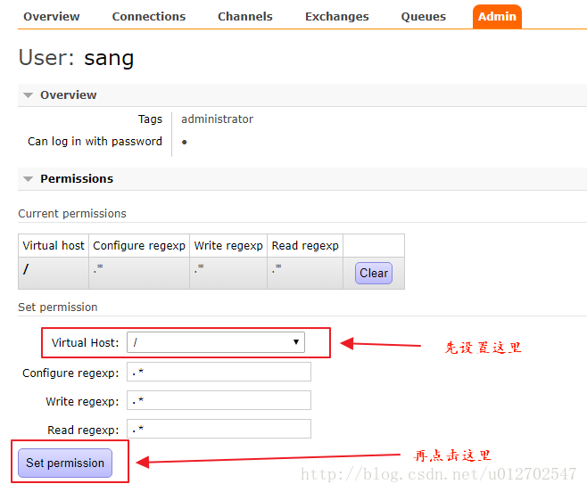Open the Connections tab
The height and width of the screenshot is (492, 587).
pos(149,16)
